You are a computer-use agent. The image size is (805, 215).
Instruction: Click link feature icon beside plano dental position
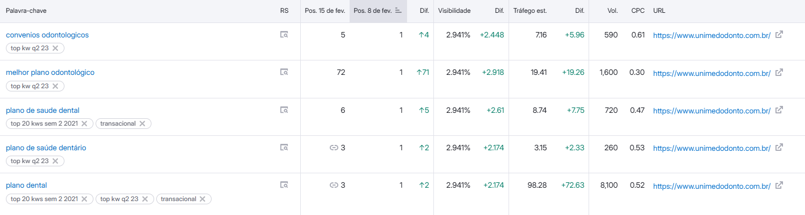click(333, 185)
